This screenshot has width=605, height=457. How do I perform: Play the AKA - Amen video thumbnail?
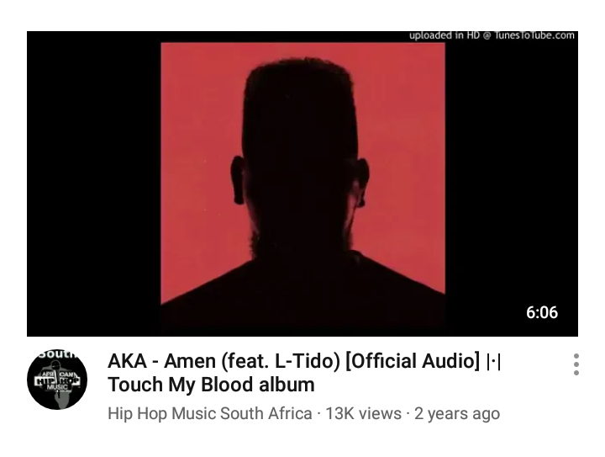click(x=302, y=183)
